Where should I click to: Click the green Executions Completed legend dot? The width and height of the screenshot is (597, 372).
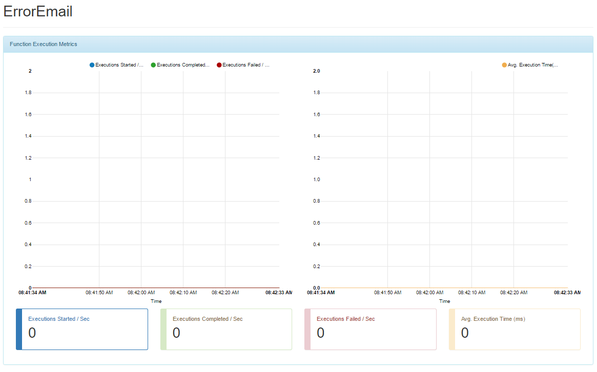[x=153, y=65]
